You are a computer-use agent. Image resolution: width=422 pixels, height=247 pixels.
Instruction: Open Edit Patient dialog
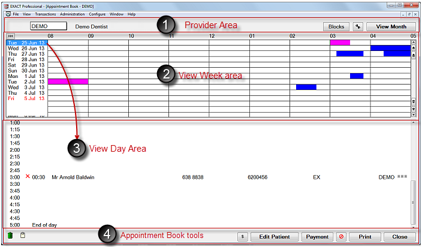(274, 237)
